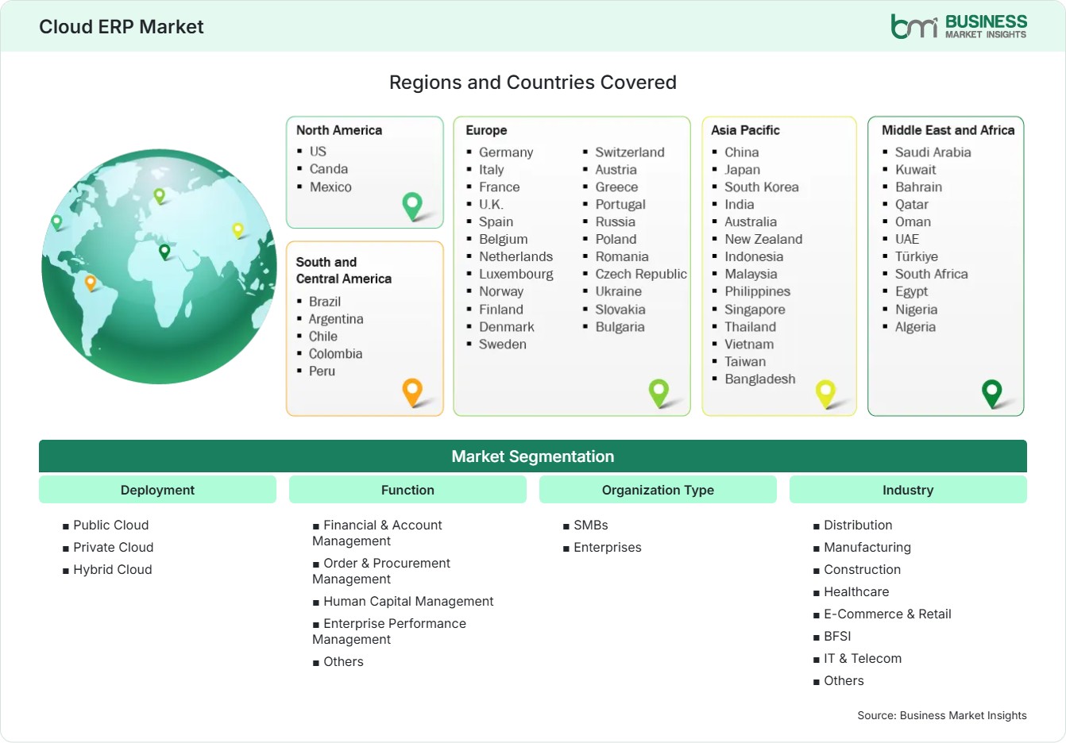
Task: Click the orange pin in the South and Central America card
Action: tap(412, 392)
